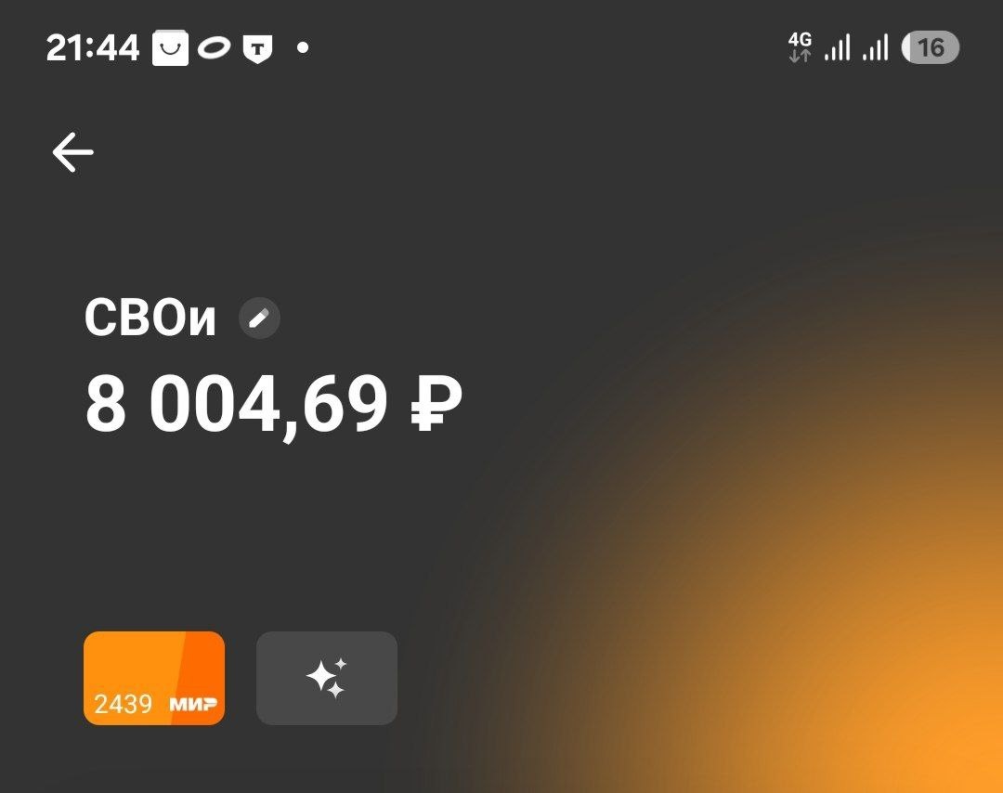Tap the МИР logo on the card
Image resolution: width=1003 pixels, height=793 pixels.
(193, 704)
